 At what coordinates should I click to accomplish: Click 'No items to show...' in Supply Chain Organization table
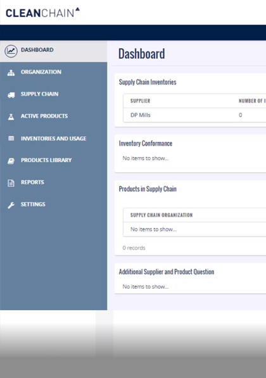click(153, 229)
